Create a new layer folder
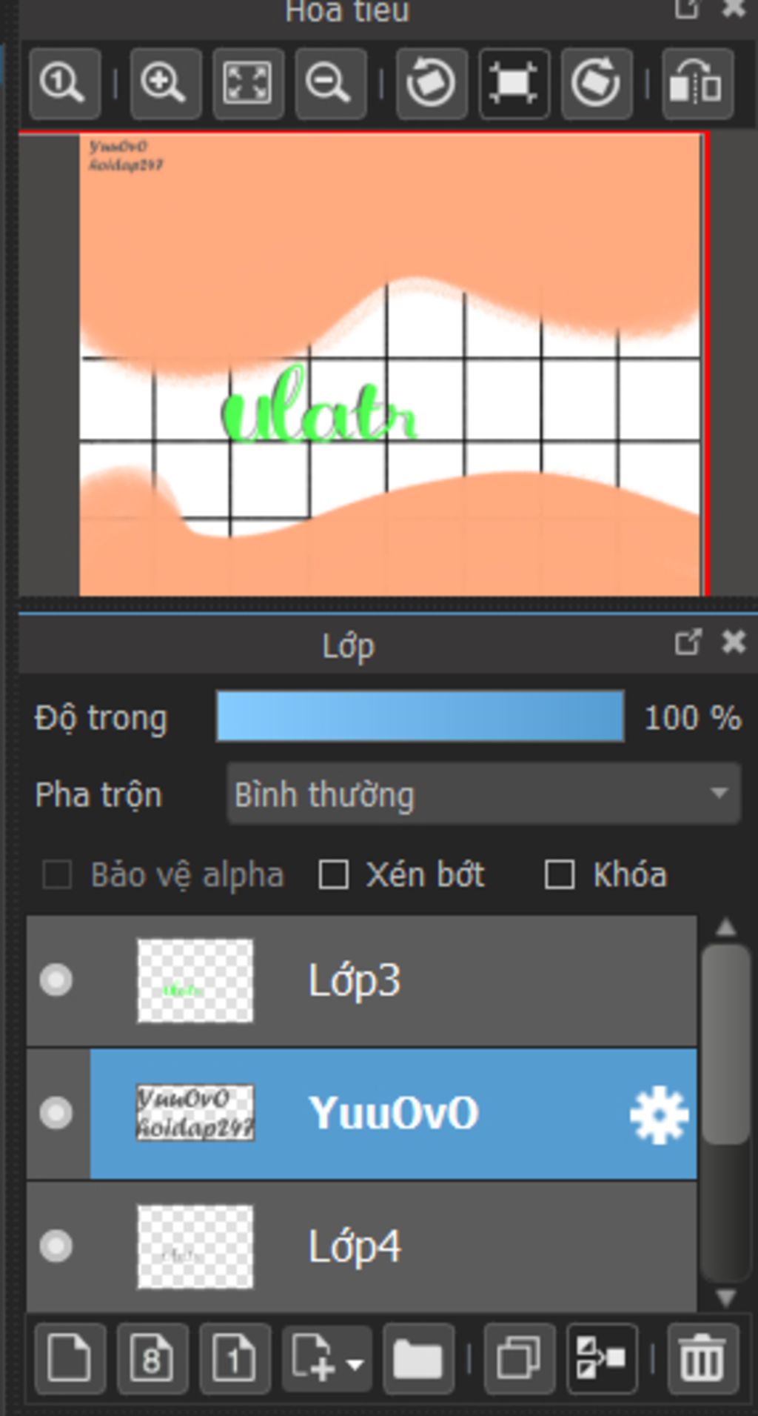 [x=418, y=1358]
